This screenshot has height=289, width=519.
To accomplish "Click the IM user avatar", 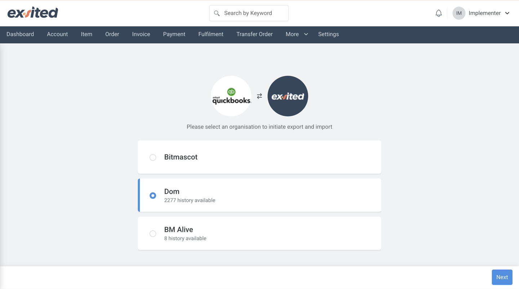I will [459, 13].
